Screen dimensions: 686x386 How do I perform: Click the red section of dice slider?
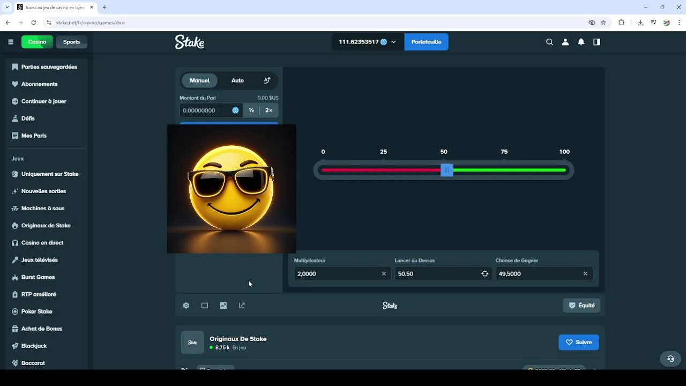tap(381, 170)
